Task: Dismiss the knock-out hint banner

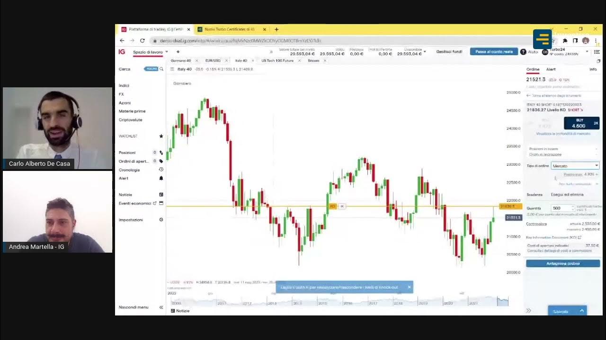Action: [x=409, y=287]
